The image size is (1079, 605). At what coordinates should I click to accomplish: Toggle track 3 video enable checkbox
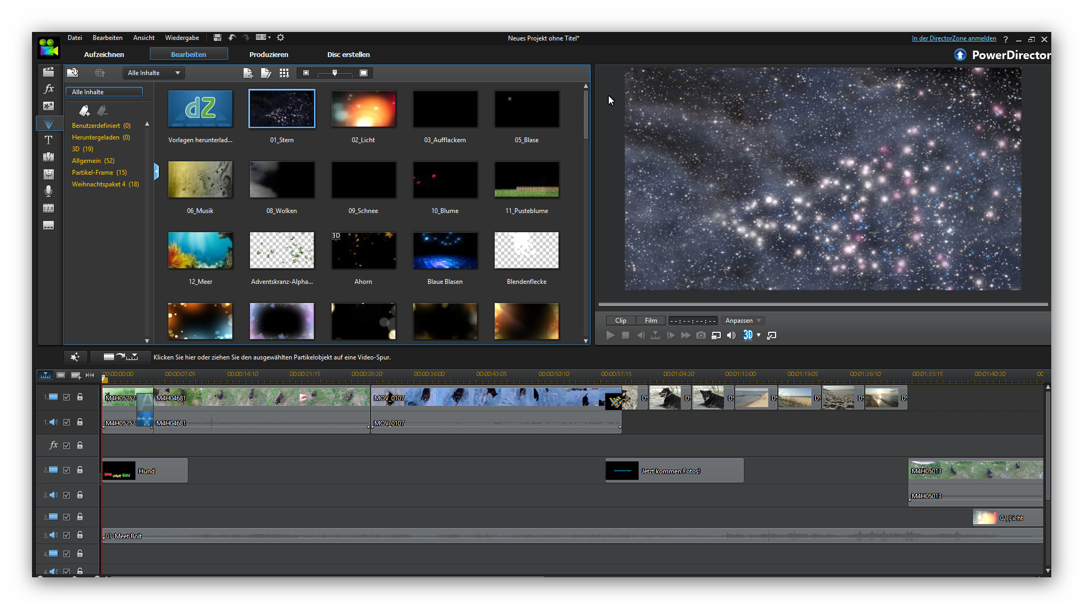tap(67, 517)
